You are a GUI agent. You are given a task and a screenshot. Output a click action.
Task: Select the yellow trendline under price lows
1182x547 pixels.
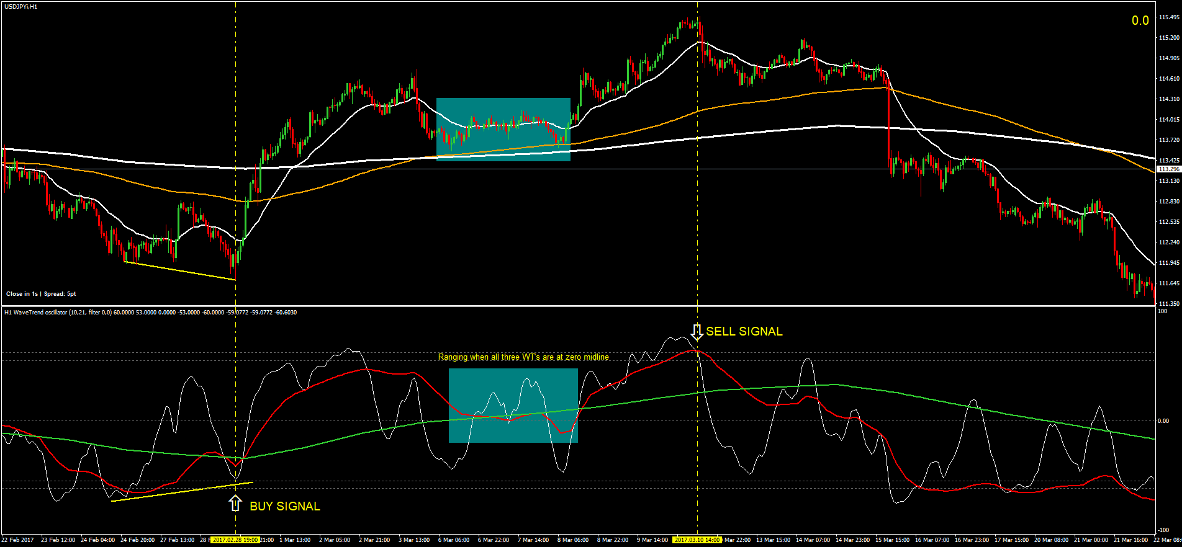pos(180,270)
